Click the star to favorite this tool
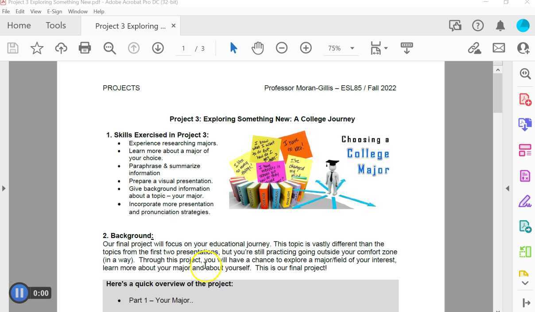The image size is (535, 312). coord(37,48)
